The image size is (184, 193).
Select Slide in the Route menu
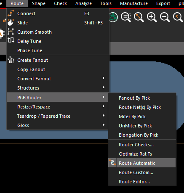pos(58,23)
